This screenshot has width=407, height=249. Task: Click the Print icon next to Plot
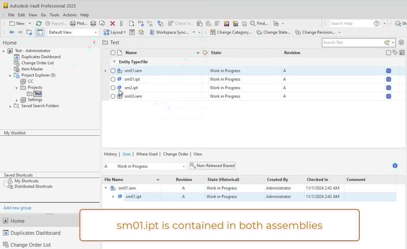click(x=93, y=24)
